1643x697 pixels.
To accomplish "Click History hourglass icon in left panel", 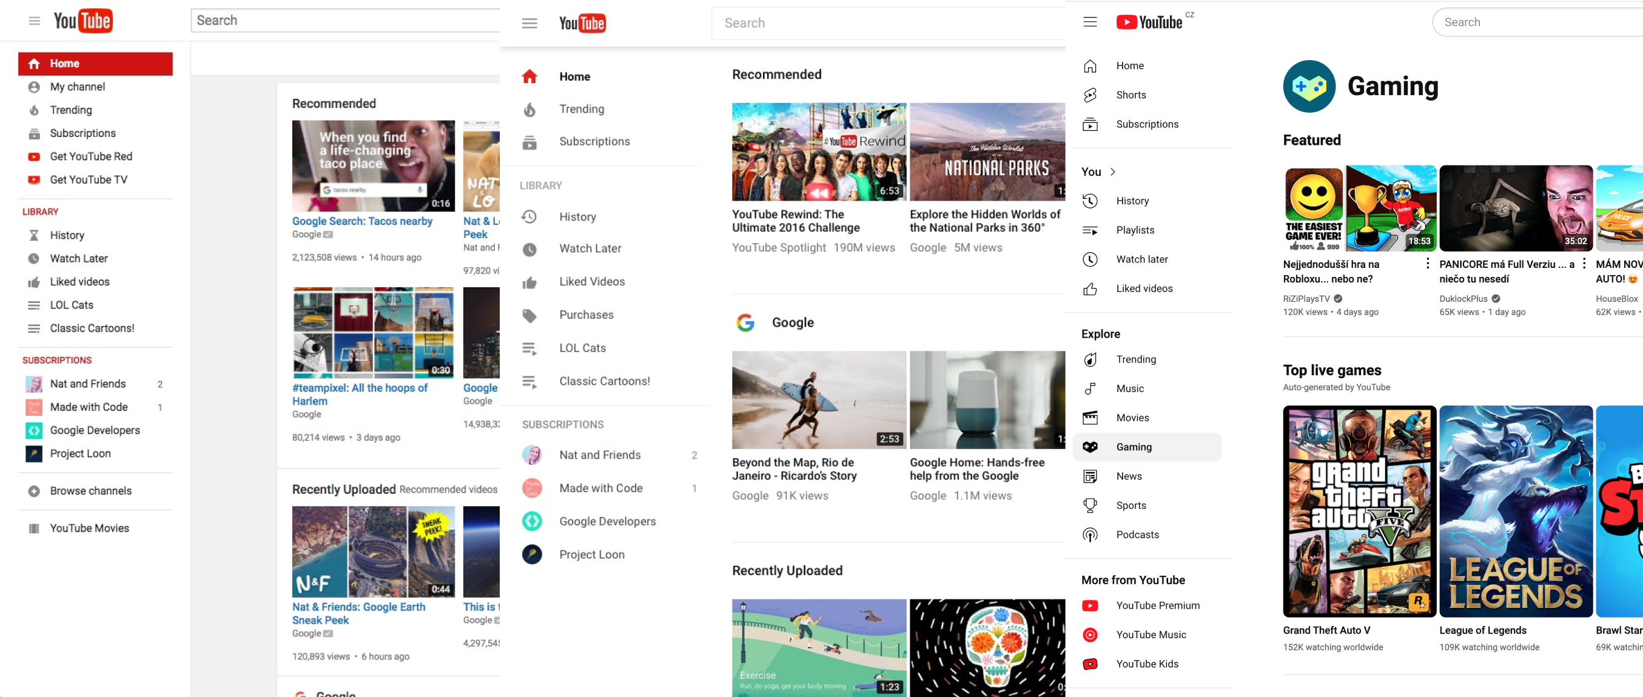I will (34, 236).
